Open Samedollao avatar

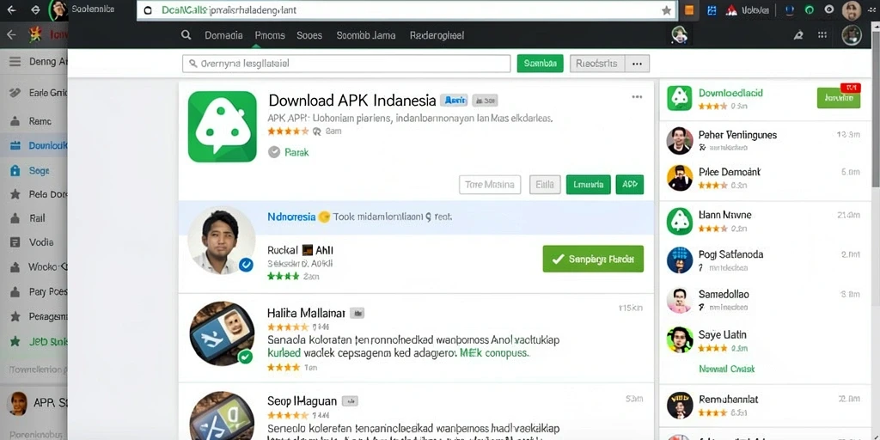point(680,300)
